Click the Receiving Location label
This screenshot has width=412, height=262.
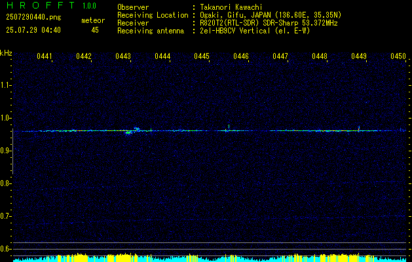(153, 15)
